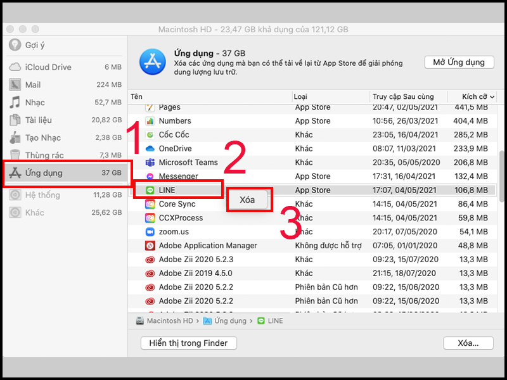The height and width of the screenshot is (380, 507).
Task: Click the Mở Ứng dụng button
Action: click(459, 62)
